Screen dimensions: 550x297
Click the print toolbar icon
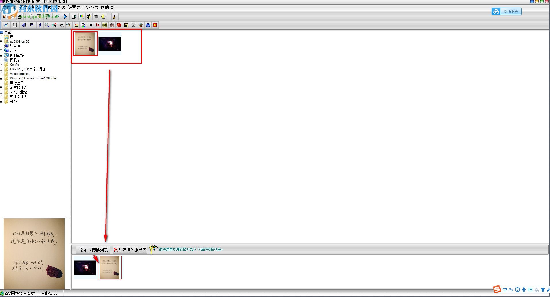coord(20,17)
